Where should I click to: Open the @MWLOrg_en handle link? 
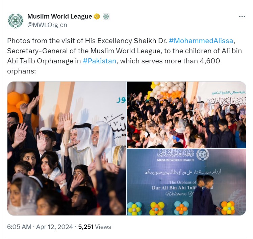[47, 25]
